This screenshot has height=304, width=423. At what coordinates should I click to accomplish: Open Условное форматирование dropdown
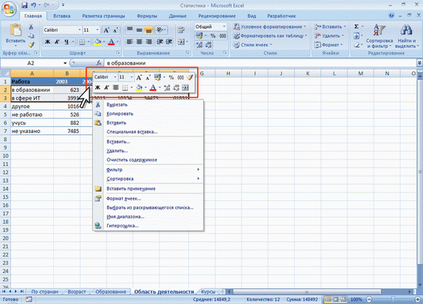tap(269, 27)
